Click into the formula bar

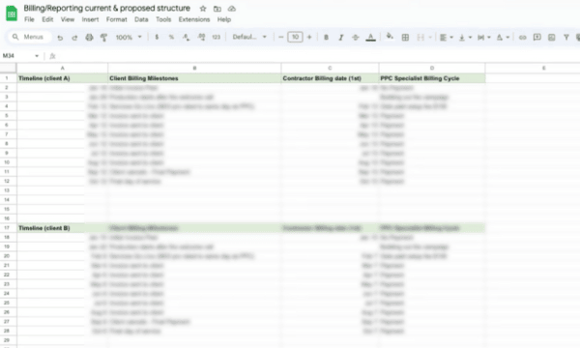click(x=318, y=56)
